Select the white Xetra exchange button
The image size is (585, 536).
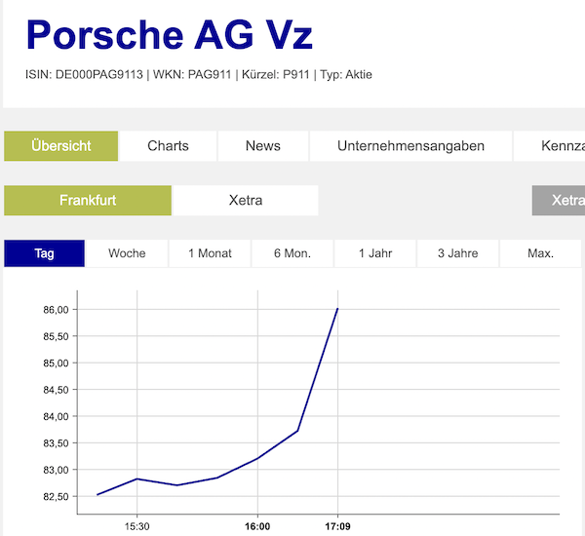(246, 201)
